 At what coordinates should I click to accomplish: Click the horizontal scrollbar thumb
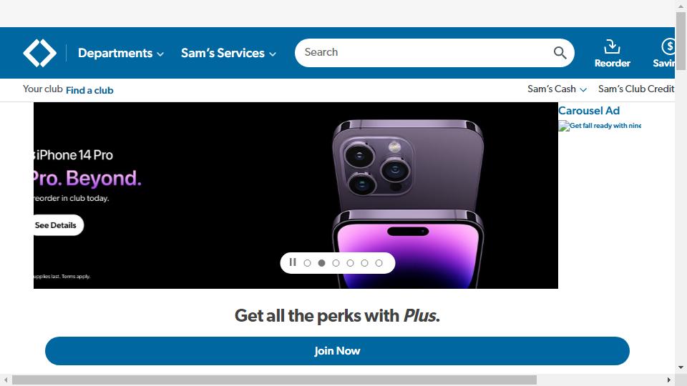coord(274,380)
